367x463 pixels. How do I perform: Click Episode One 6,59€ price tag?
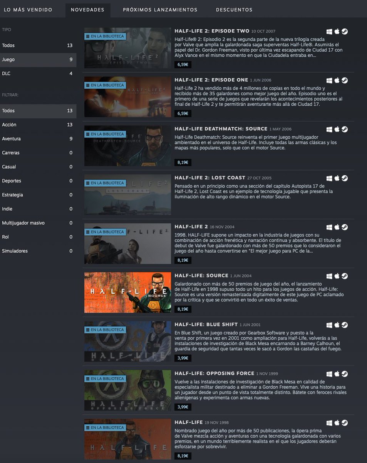tap(183, 113)
